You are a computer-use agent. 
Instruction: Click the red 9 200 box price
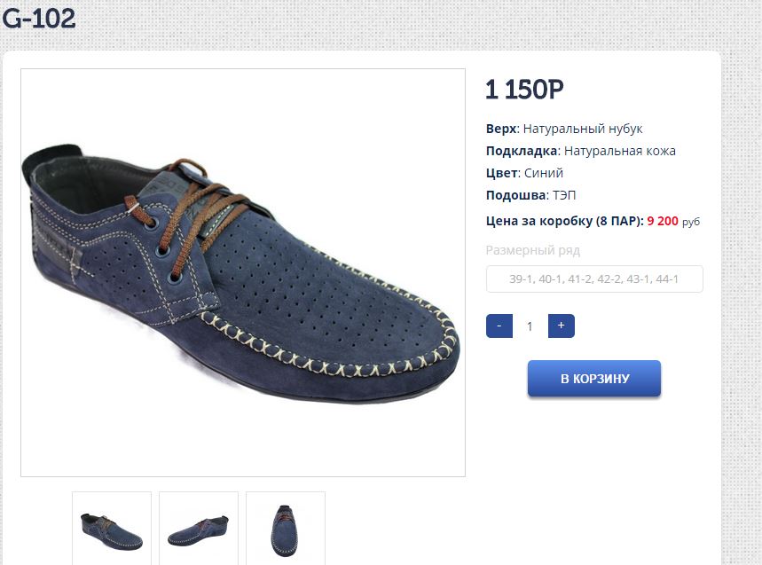[663, 221]
